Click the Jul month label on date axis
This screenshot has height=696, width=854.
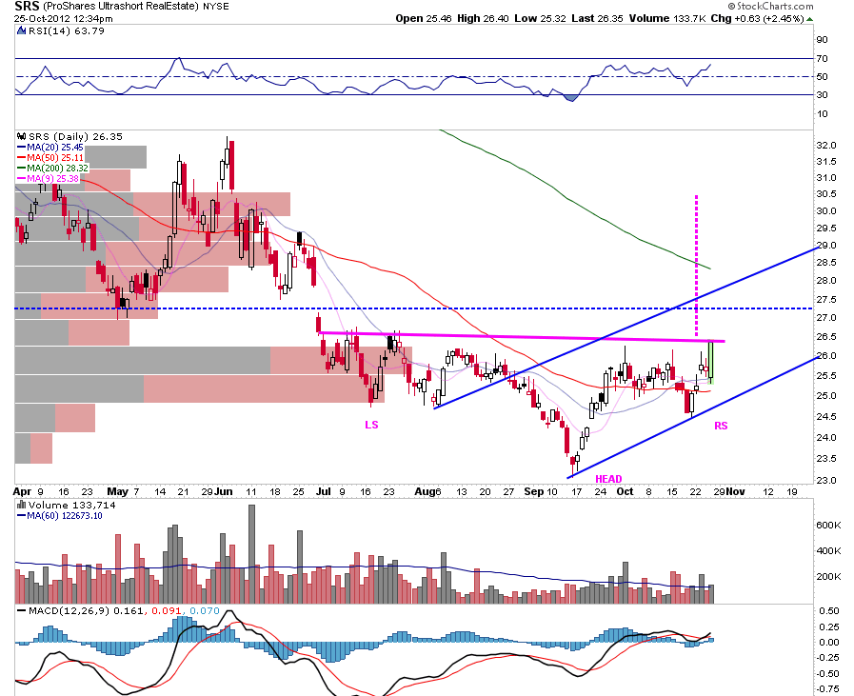point(324,491)
